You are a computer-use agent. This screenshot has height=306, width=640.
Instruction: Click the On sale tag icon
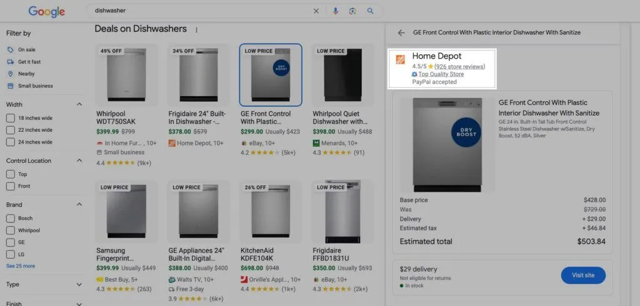pos(10,50)
